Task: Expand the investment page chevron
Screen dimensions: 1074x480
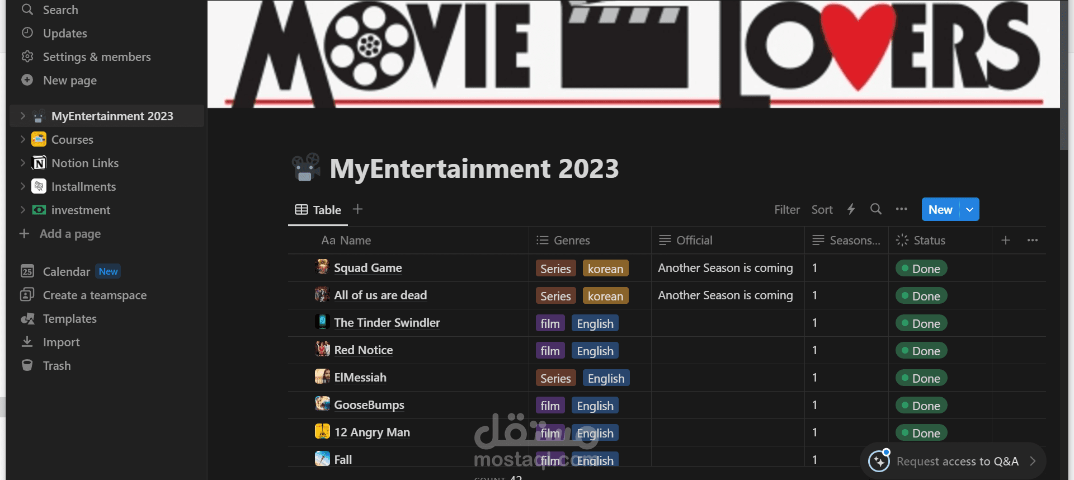Action: pyautogui.click(x=22, y=210)
